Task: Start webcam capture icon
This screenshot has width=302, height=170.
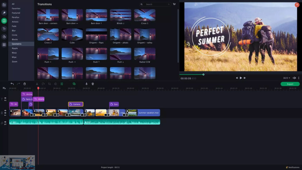Action: point(93,84)
